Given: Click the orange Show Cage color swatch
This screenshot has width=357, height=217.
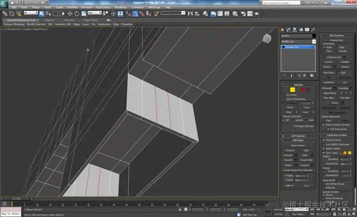Looking at the screenshot, I should [345, 152].
